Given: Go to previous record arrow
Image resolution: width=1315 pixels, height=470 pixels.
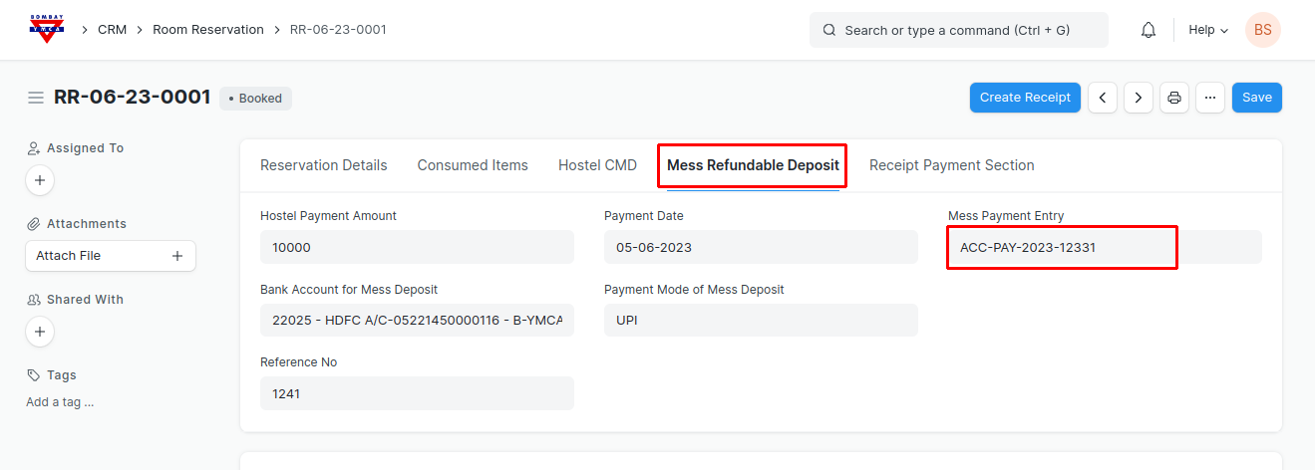Looking at the screenshot, I should 1102,98.
